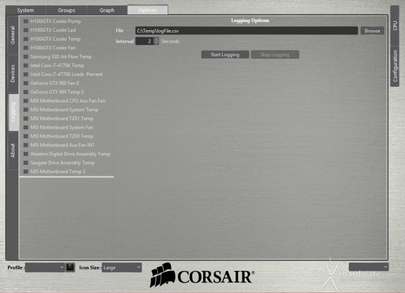
Task: Toggle the GeForce GTX 980 Temp 0 checkbox
Action: pyautogui.click(x=26, y=92)
